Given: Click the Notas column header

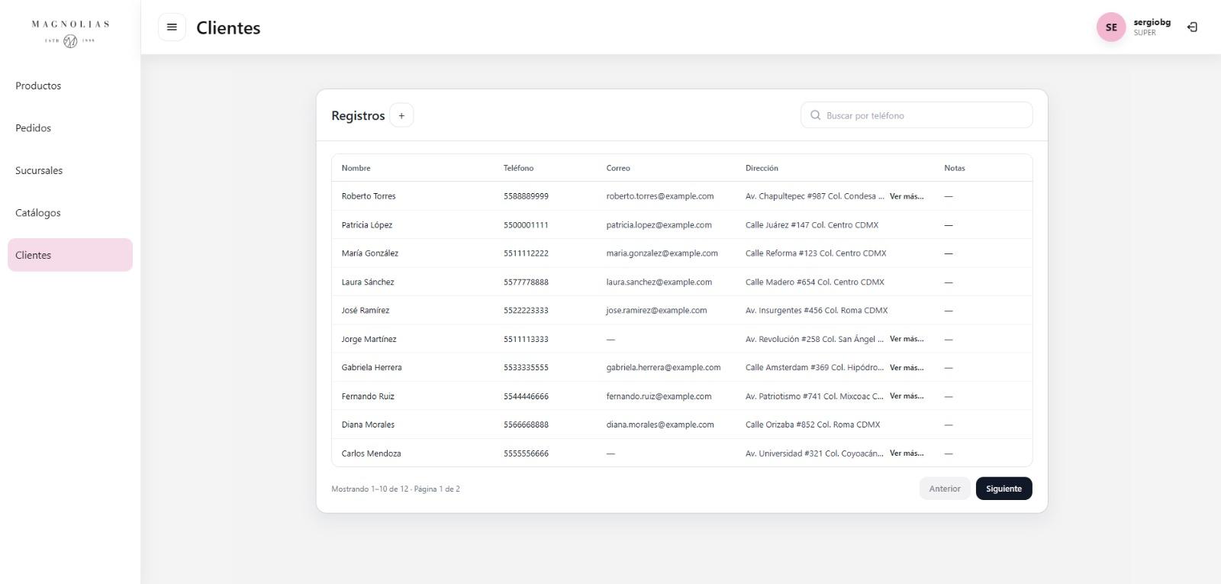Looking at the screenshot, I should [x=954, y=168].
